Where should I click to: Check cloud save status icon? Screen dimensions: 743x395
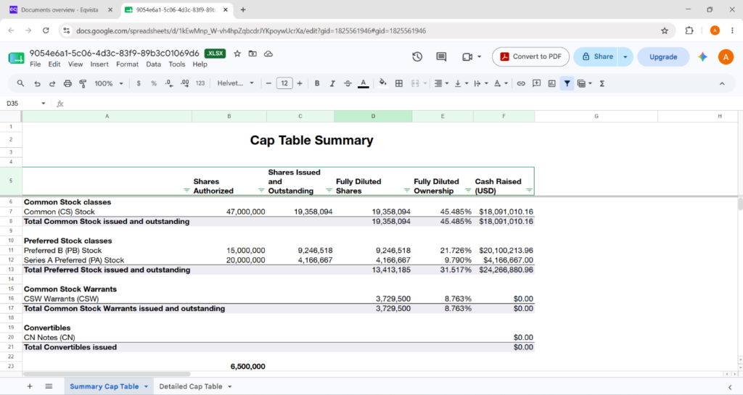(268, 54)
